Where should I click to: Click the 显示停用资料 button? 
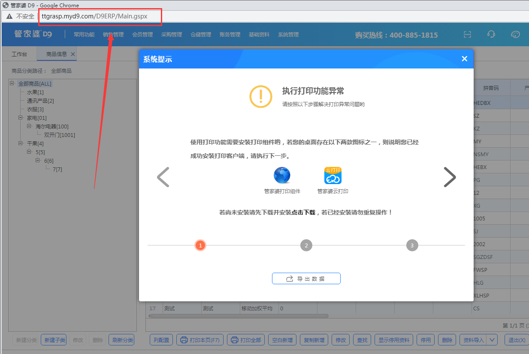(x=394, y=340)
